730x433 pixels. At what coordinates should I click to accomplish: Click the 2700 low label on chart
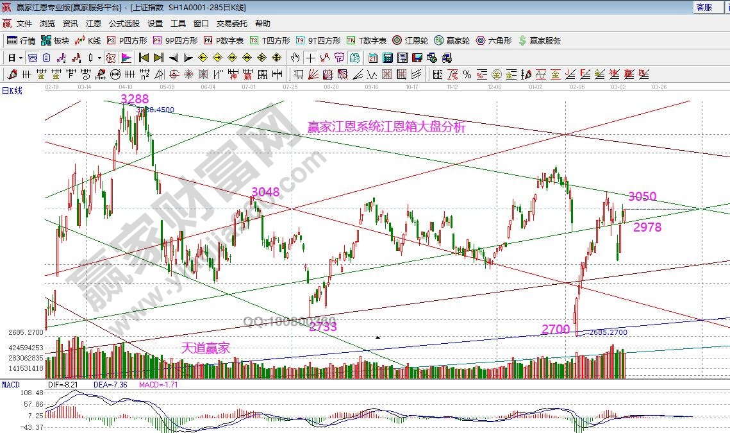(x=555, y=329)
